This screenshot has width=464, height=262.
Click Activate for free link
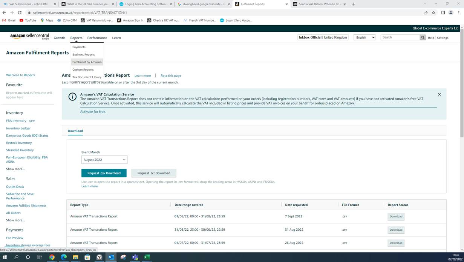93,112
